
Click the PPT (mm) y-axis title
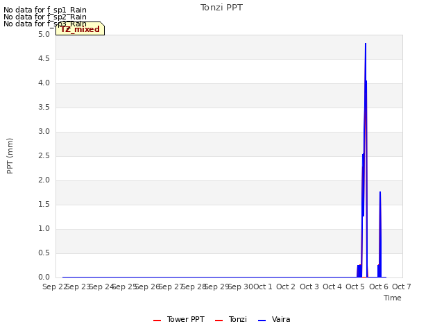point(10,155)
